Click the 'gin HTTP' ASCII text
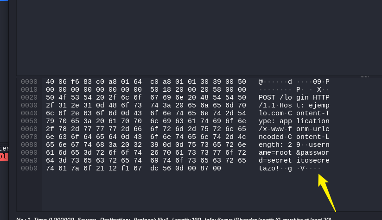Image resolution: width=382 pixels, height=220 pixels. click(x=313, y=98)
